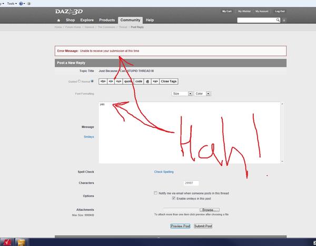Click the arrow button beside search box

(x=284, y=20)
